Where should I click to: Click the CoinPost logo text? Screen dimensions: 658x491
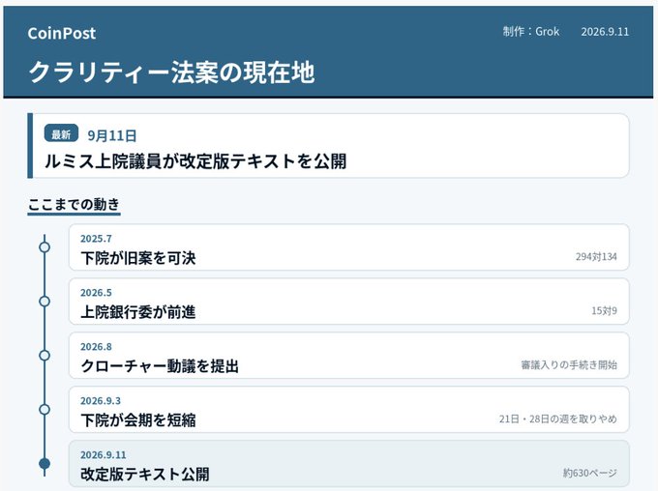point(62,33)
